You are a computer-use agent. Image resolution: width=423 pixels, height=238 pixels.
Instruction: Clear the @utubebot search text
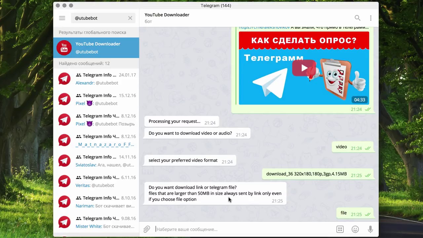click(x=130, y=18)
